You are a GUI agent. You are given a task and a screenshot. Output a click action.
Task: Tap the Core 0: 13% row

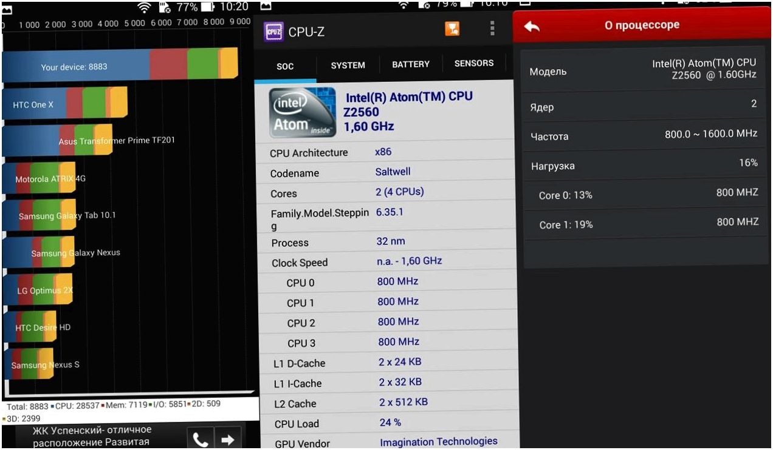pos(645,193)
